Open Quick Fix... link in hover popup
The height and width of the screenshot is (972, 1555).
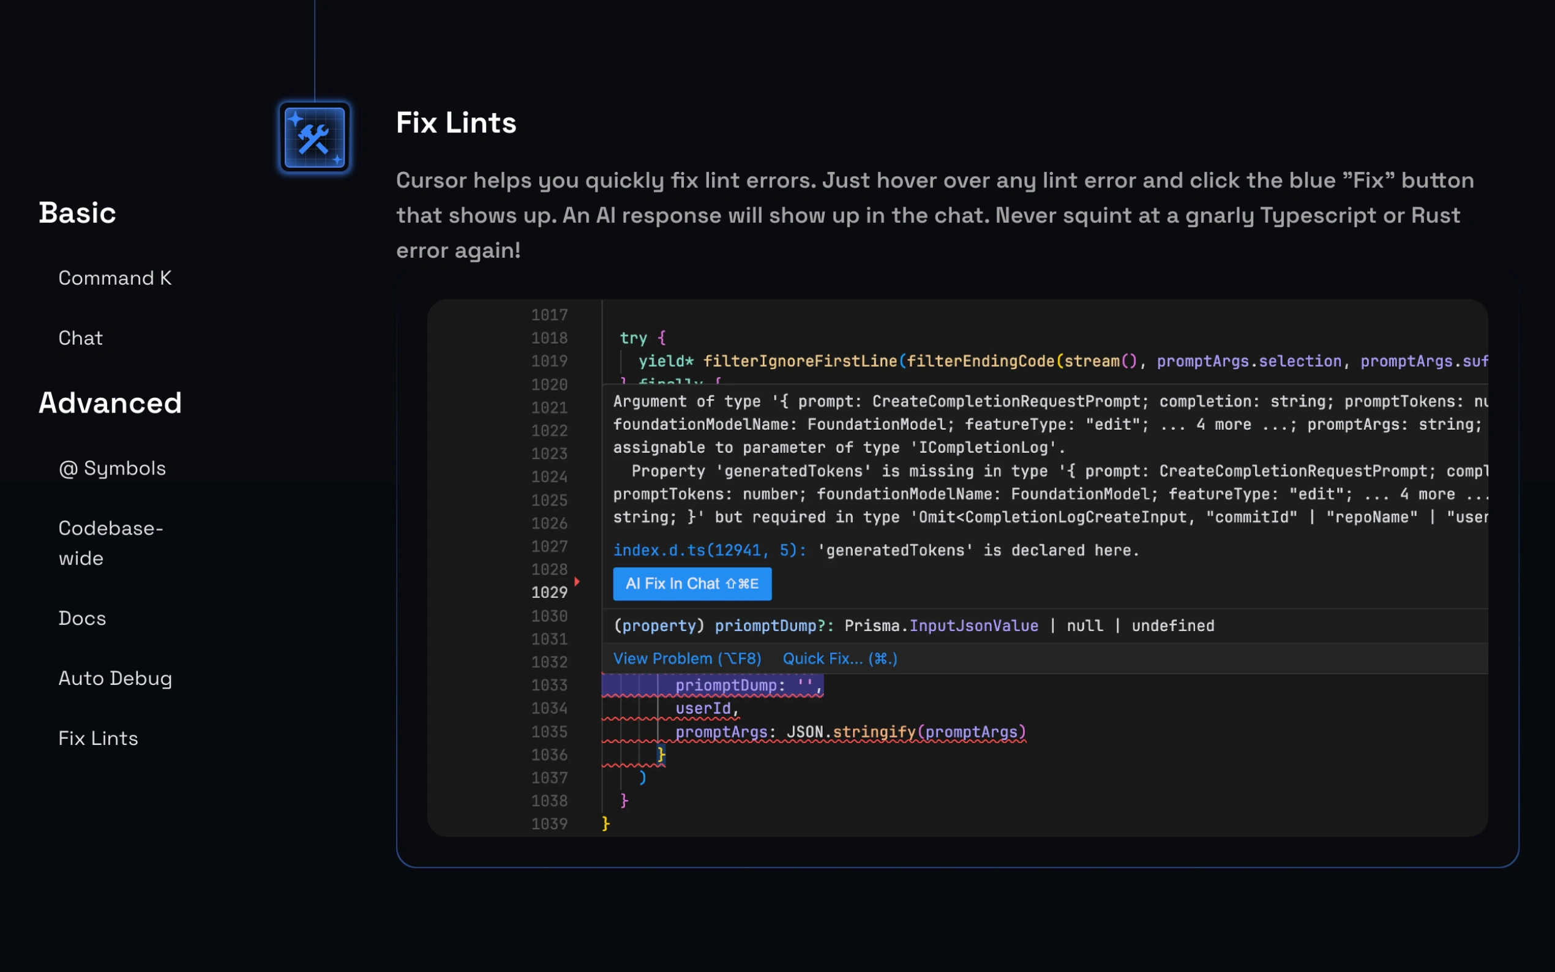839,658
